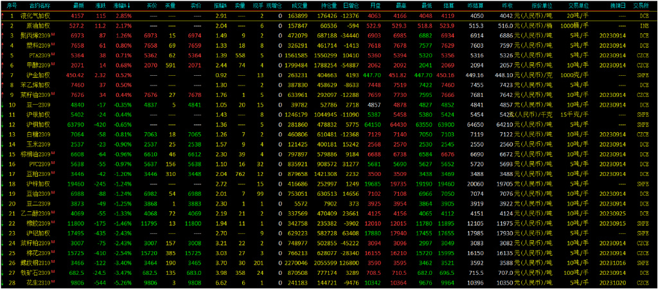658x289 pixels.
Task: Sort by the 持仓量 column header
Action: tap(328, 4)
